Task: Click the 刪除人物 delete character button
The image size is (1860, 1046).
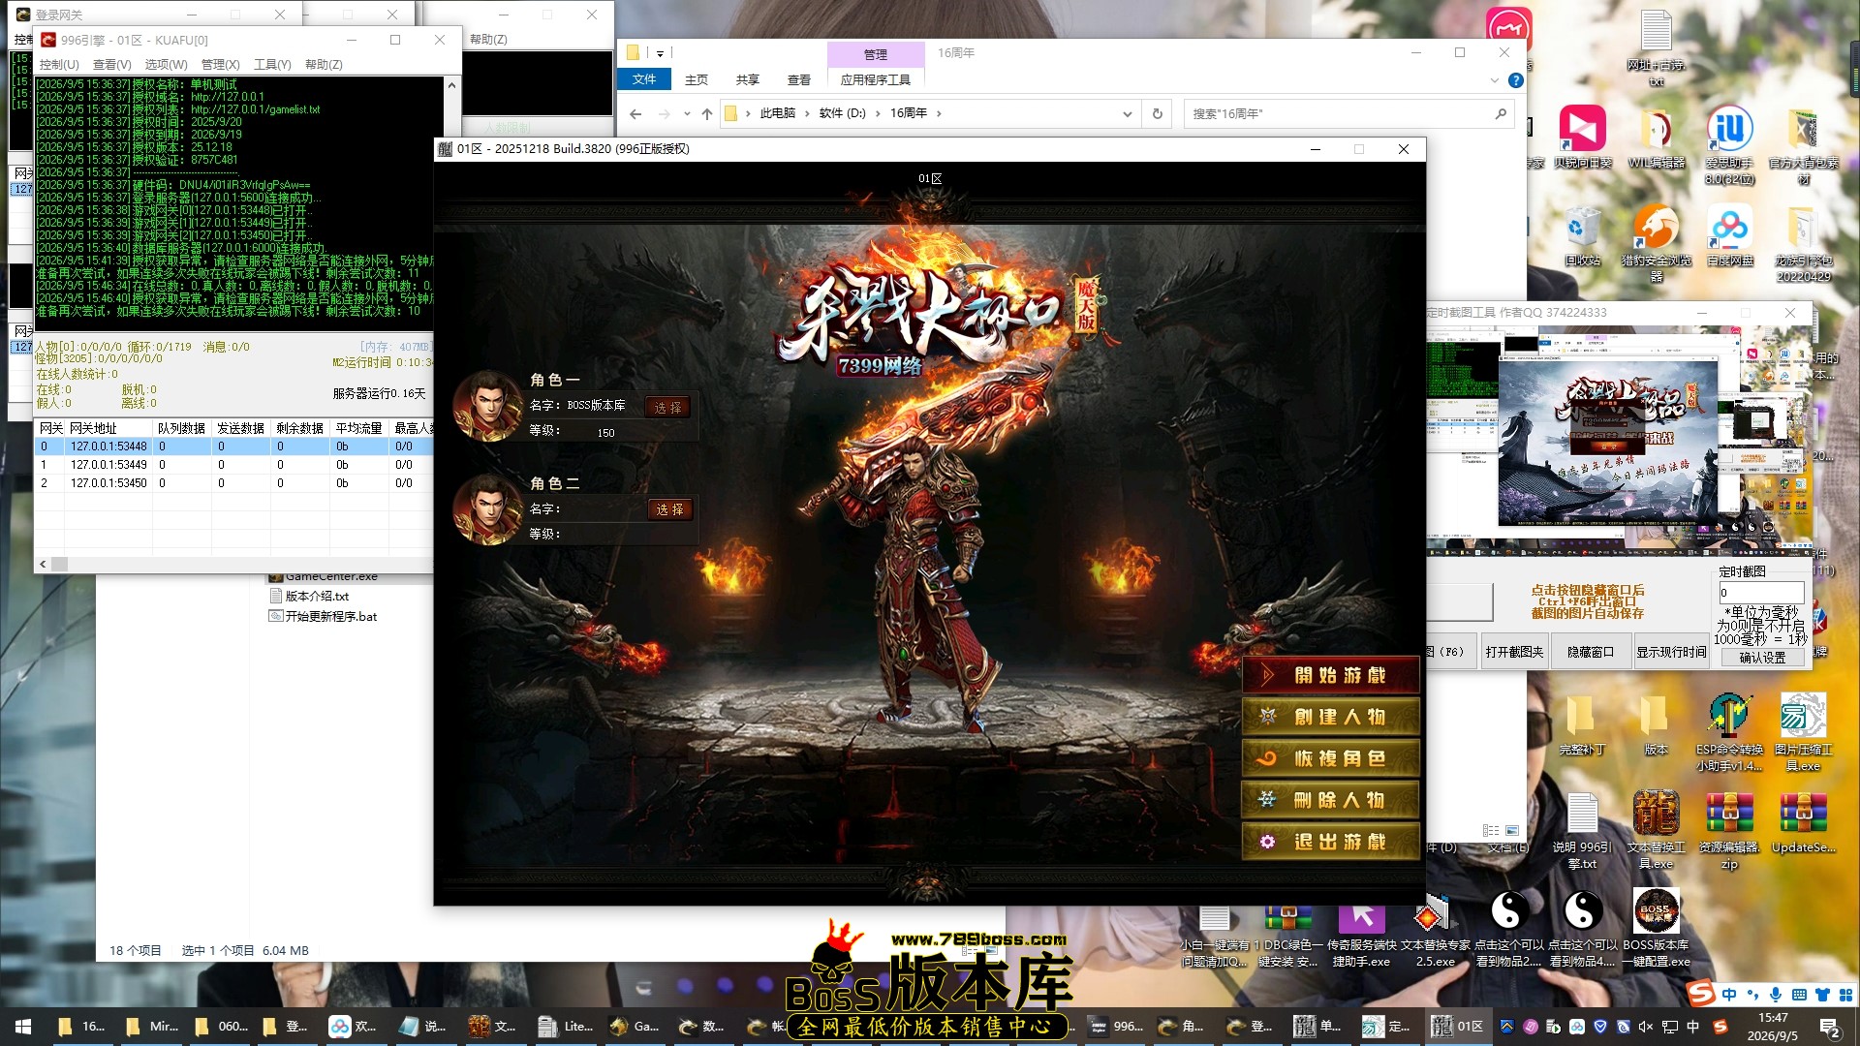Action: tap(1331, 800)
